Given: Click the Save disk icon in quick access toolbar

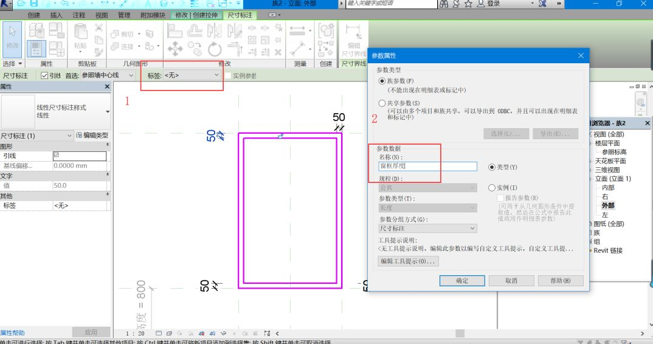Looking at the screenshot, I should [34, 4].
